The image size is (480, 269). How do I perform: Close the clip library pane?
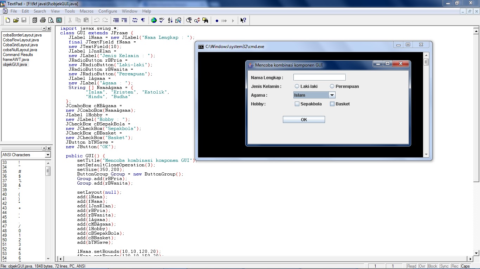point(49,149)
